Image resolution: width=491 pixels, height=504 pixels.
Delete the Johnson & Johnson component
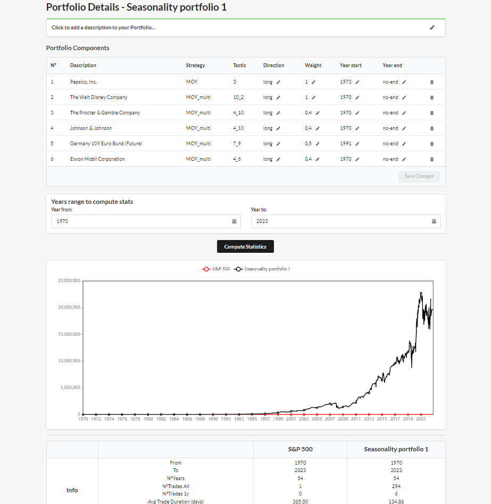(x=432, y=129)
